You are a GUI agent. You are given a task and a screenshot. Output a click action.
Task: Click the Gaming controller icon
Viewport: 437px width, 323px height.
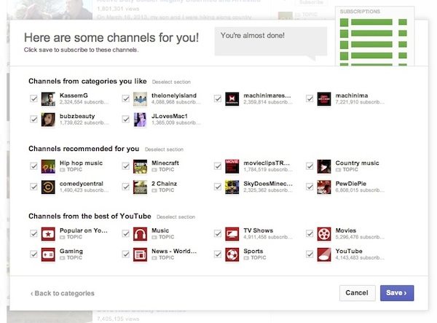click(x=48, y=254)
